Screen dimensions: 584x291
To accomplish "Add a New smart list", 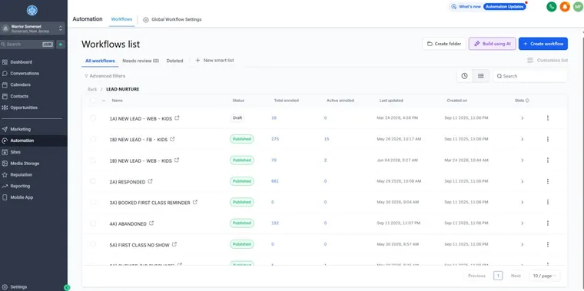I will 214,61.
